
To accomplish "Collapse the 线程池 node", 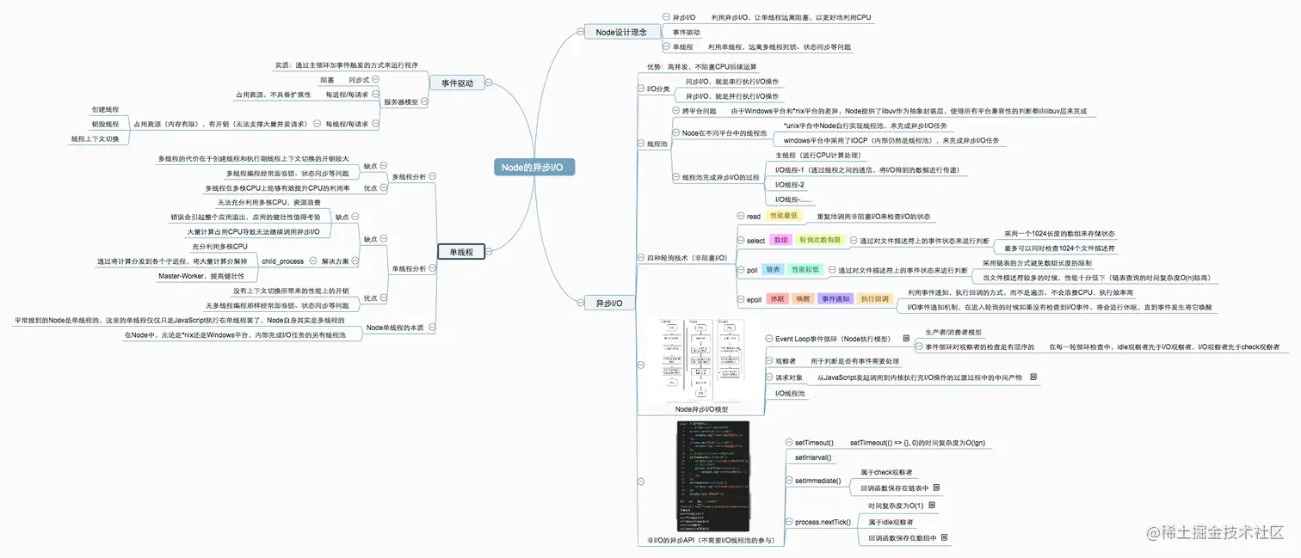I will [x=639, y=144].
